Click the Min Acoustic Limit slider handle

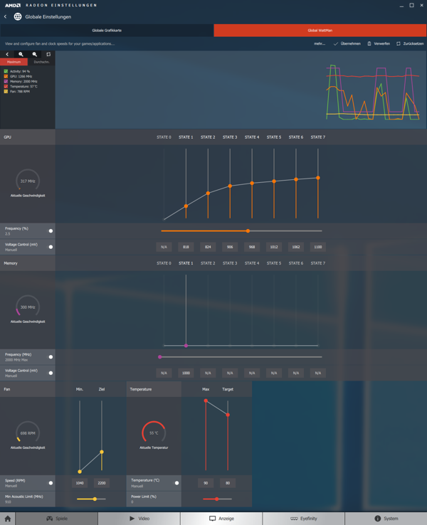(95, 499)
